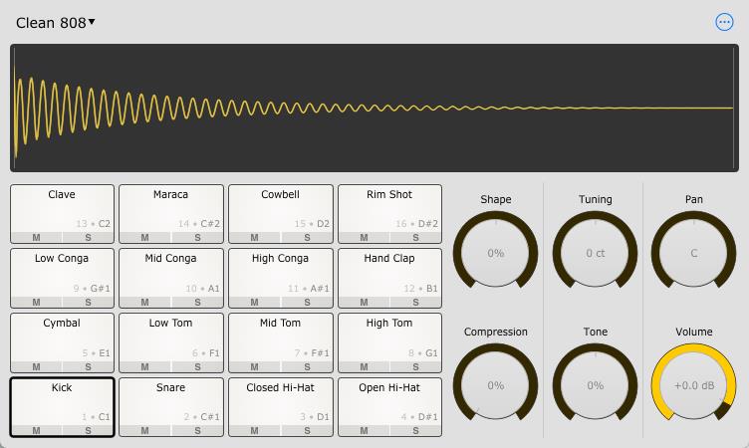749x448 pixels.
Task: Solo the Kick pad
Action: 88,431
